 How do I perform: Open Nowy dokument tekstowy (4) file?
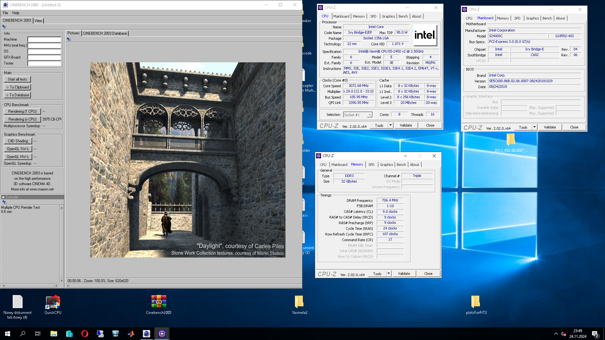pos(17,307)
